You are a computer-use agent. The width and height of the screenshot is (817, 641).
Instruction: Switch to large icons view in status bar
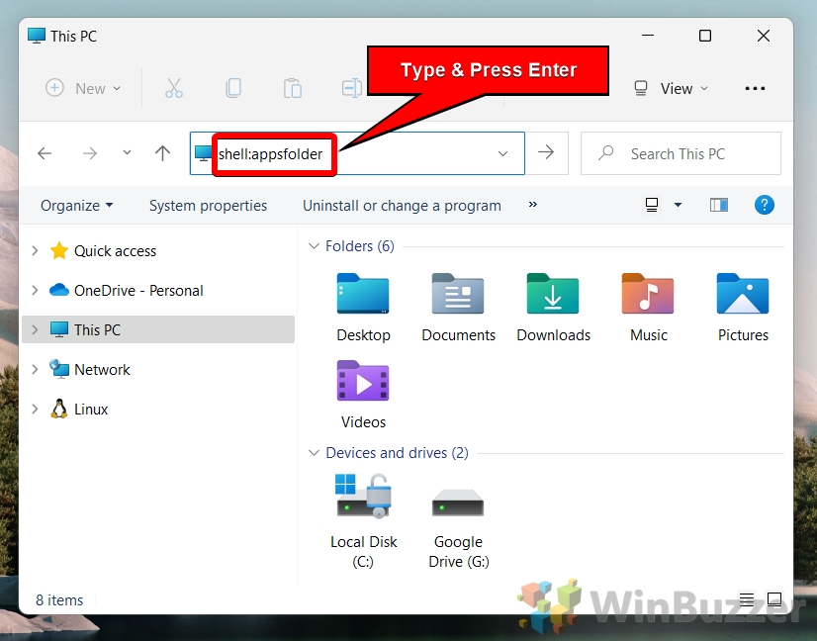(x=774, y=599)
